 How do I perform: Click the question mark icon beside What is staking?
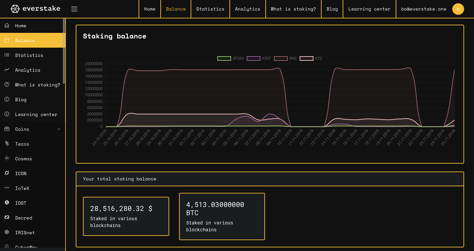click(7, 84)
